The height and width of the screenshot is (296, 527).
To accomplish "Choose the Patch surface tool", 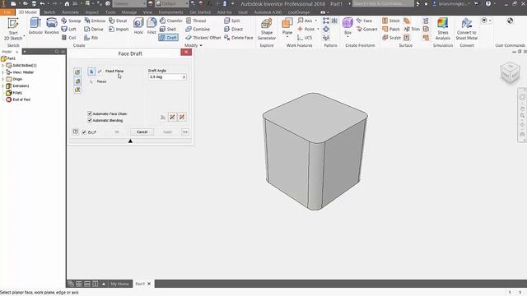I will coord(391,30).
